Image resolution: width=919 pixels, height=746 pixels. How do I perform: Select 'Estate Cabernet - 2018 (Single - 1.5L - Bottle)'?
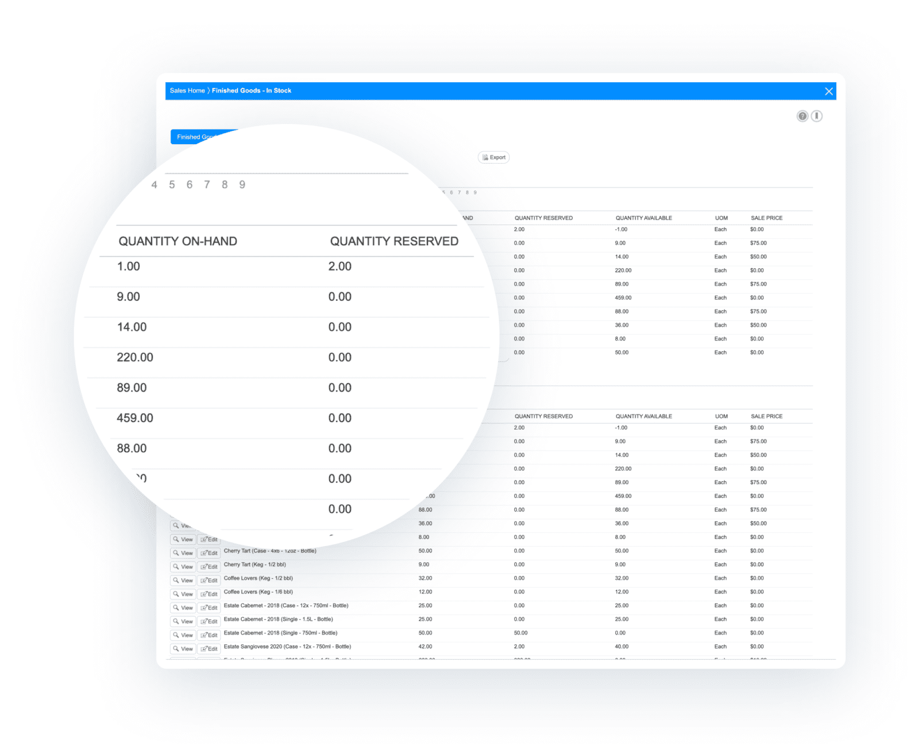pos(278,620)
